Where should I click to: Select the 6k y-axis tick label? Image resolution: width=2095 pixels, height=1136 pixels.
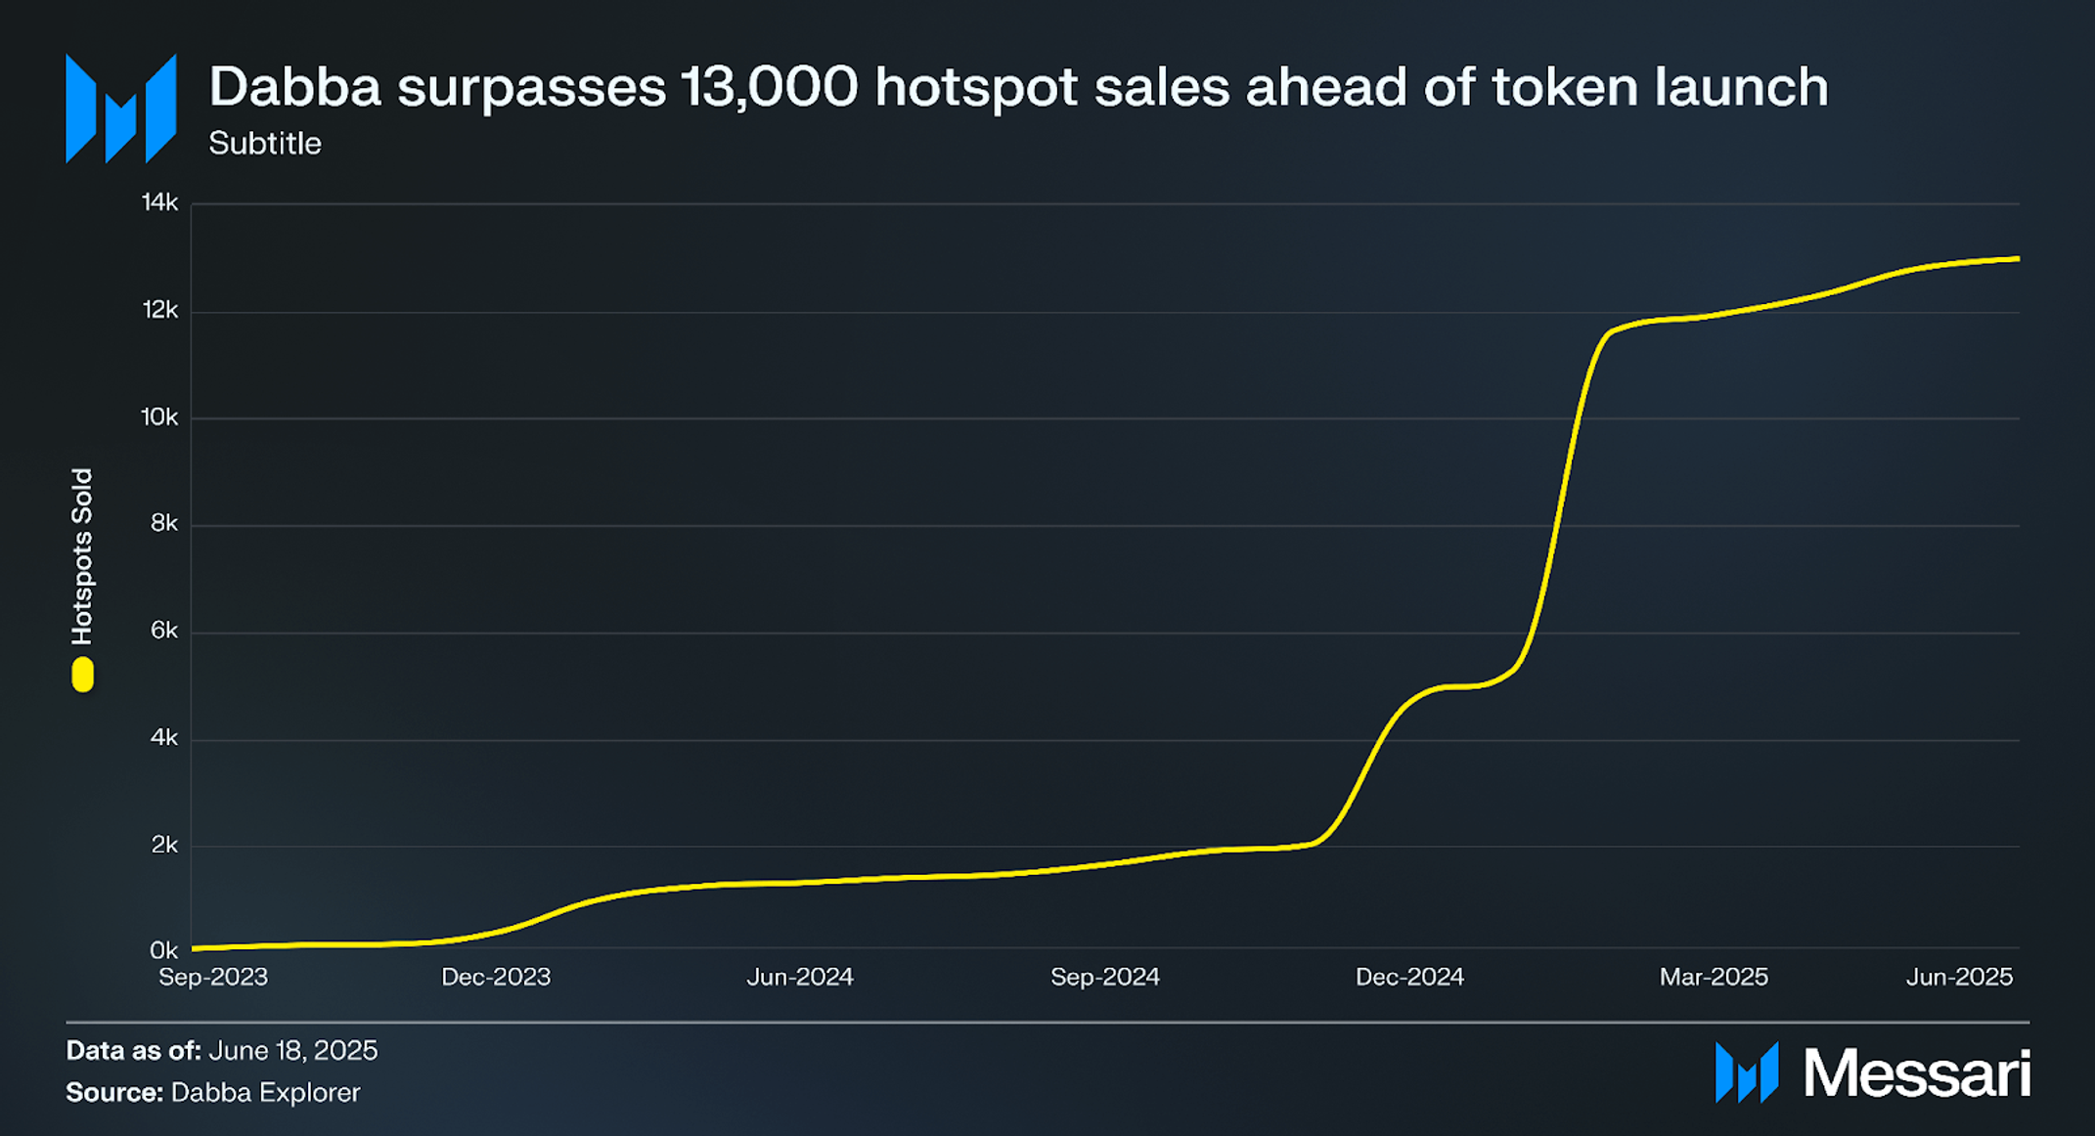coord(164,631)
